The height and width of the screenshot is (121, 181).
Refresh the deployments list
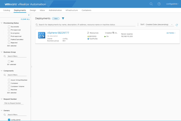coord(177,25)
